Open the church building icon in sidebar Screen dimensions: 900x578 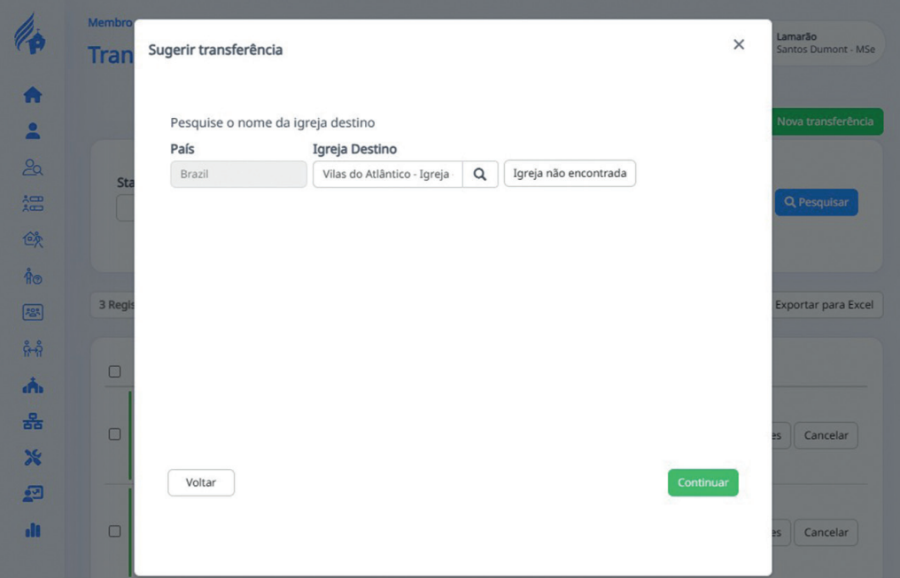pyautogui.click(x=33, y=386)
